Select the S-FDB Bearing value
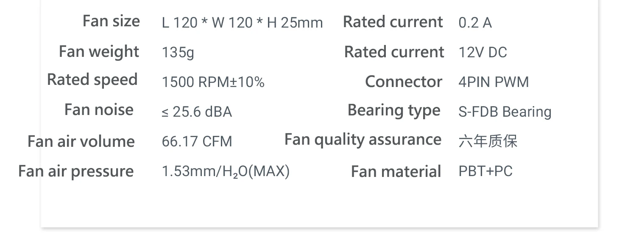The width and height of the screenshot is (636, 241). point(505,112)
